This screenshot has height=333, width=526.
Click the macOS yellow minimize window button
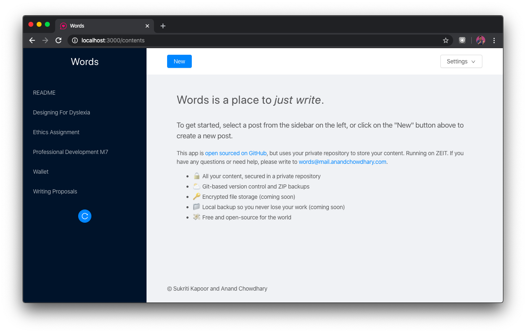point(39,25)
